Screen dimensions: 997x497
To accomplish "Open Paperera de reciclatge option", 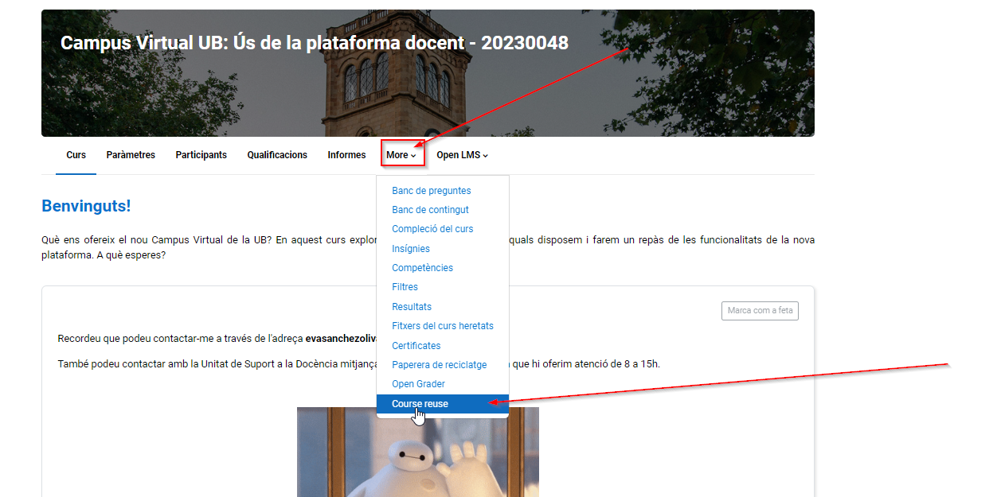I will point(439,365).
